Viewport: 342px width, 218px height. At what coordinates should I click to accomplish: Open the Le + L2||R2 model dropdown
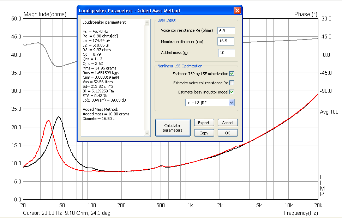(232, 102)
